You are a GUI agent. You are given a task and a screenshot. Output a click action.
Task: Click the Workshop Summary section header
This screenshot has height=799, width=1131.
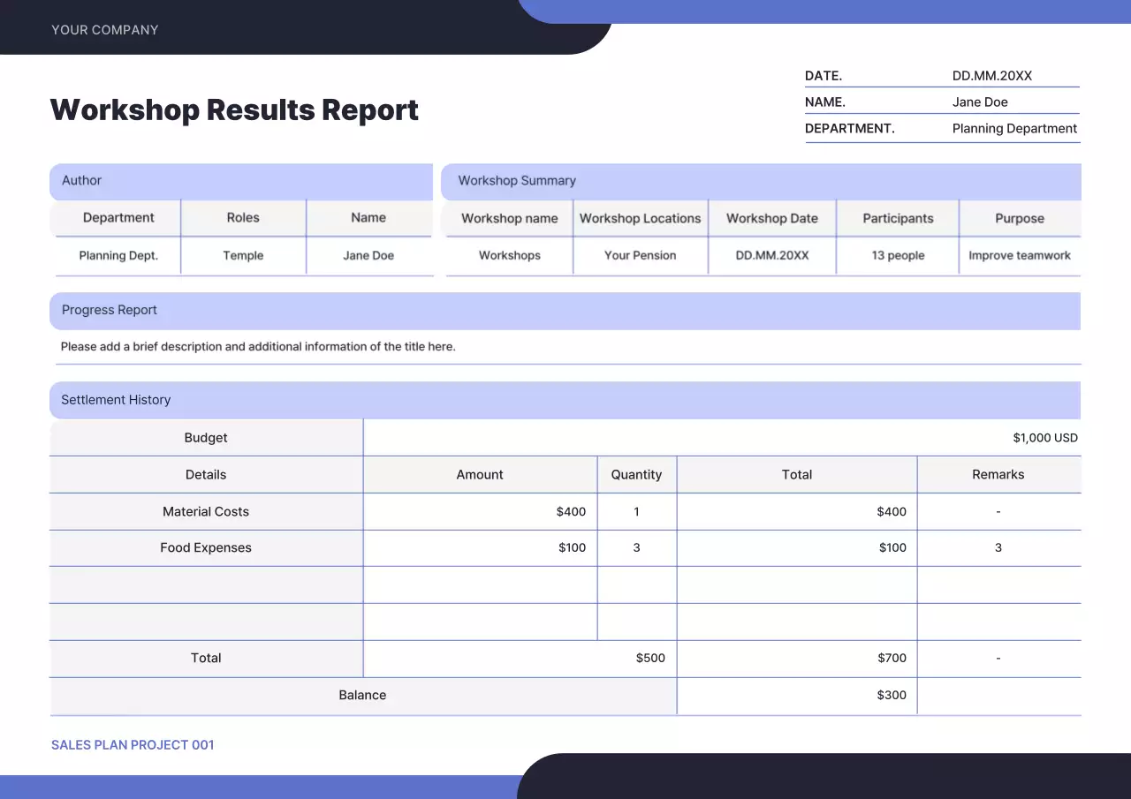click(x=517, y=181)
